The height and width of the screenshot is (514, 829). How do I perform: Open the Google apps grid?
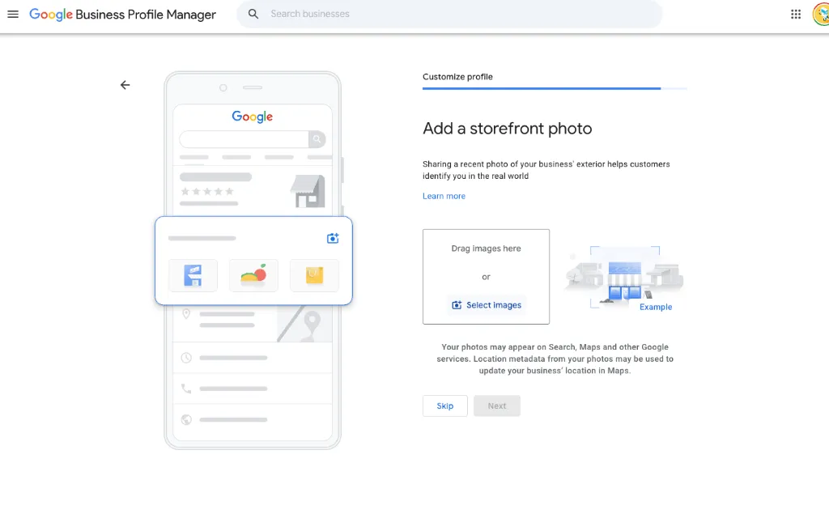pos(796,15)
